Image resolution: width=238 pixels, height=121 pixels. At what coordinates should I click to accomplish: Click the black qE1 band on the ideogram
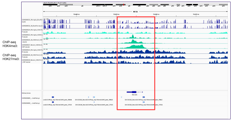coord(139,5)
